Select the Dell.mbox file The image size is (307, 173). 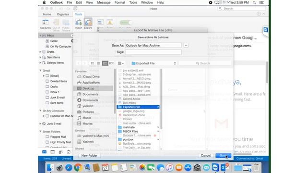129,103
